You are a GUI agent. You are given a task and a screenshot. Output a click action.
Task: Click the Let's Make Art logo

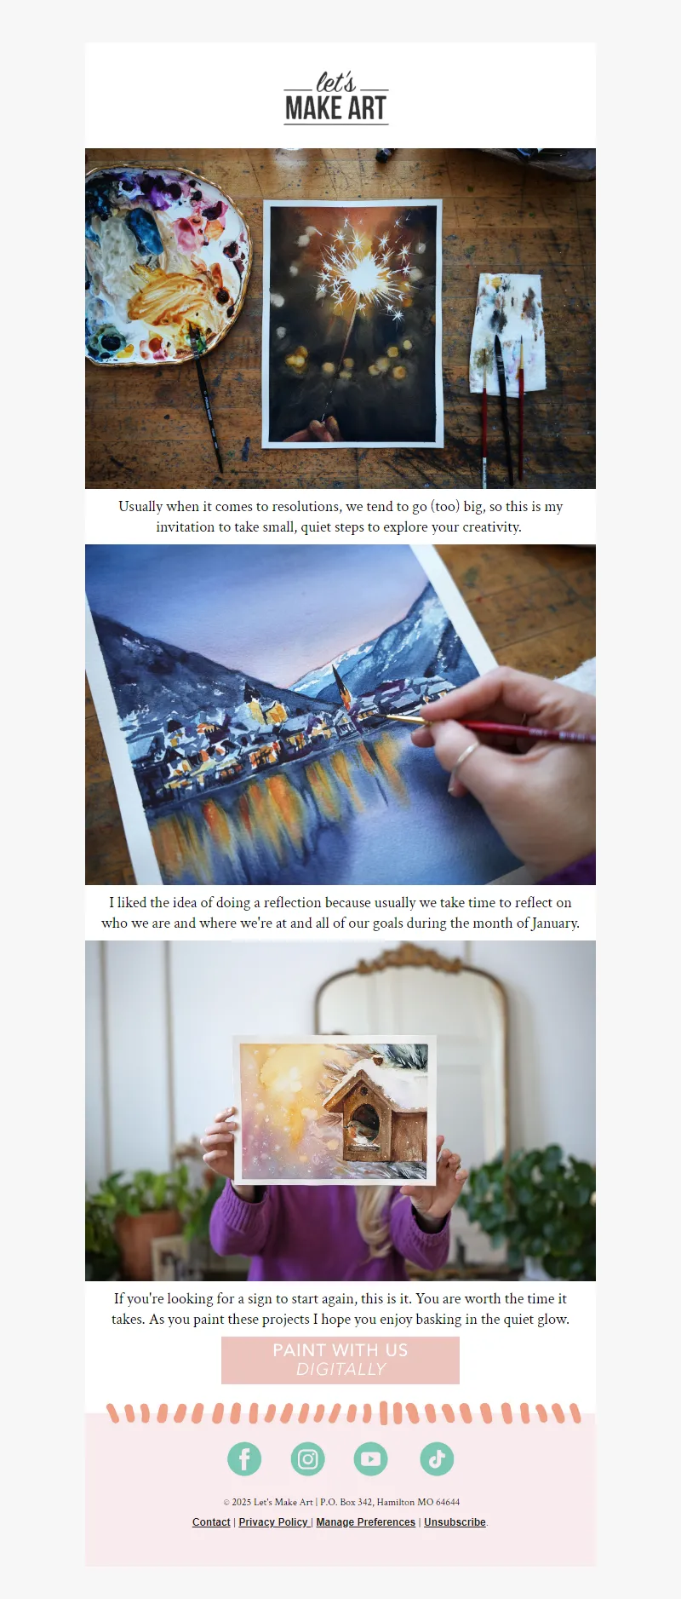coord(336,98)
